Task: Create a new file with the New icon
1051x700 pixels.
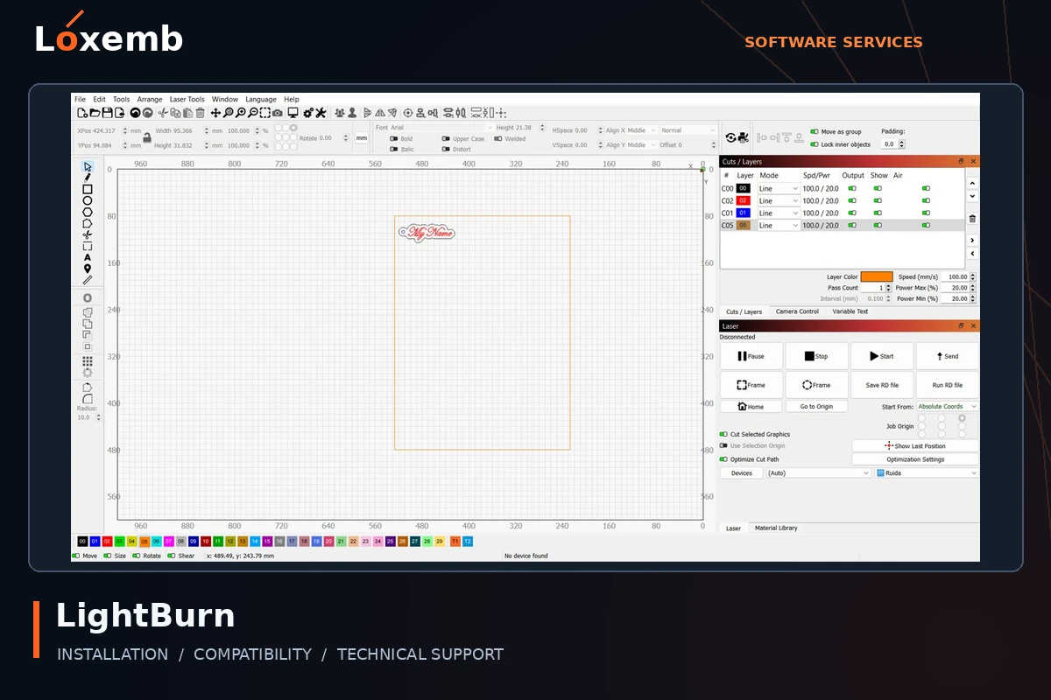Action: [81, 113]
